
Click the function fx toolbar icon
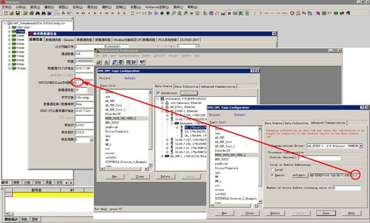[x=63, y=13]
